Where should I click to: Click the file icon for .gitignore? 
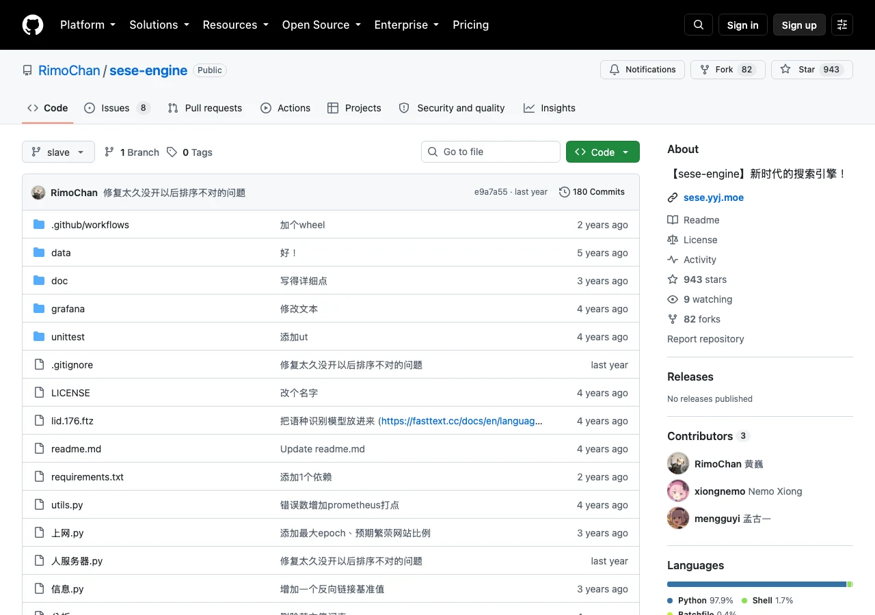[x=39, y=364]
